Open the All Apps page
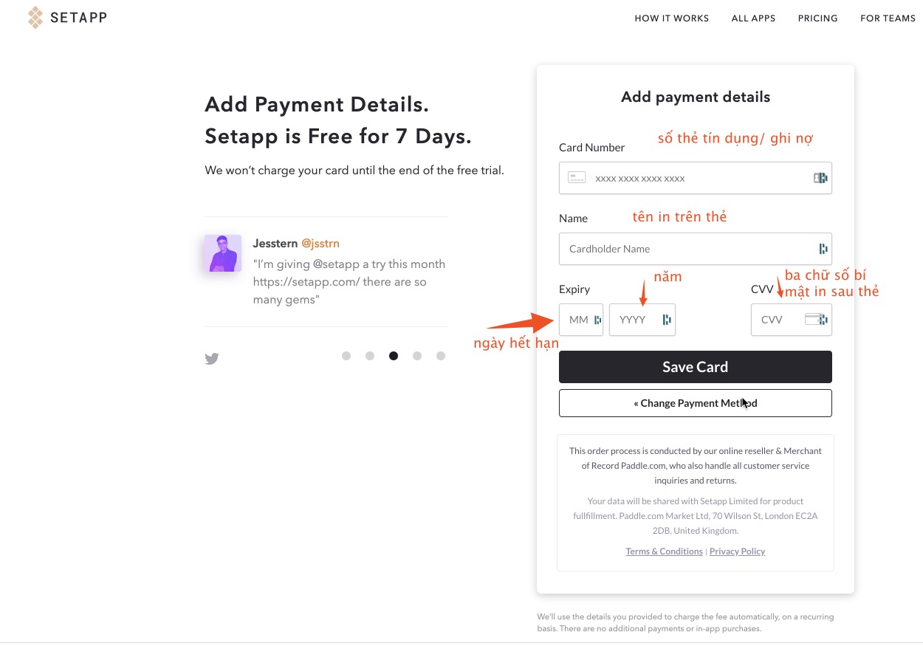This screenshot has height=646, width=923. pos(753,18)
